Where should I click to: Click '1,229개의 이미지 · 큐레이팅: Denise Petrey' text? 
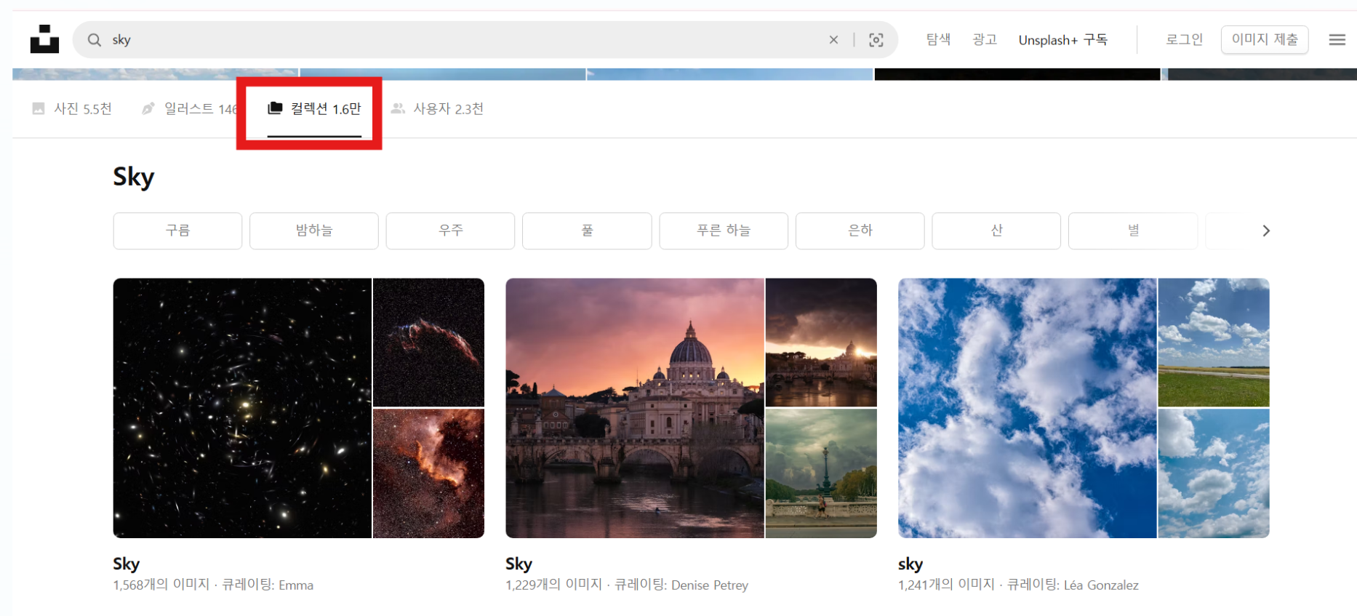pos(627,585)
